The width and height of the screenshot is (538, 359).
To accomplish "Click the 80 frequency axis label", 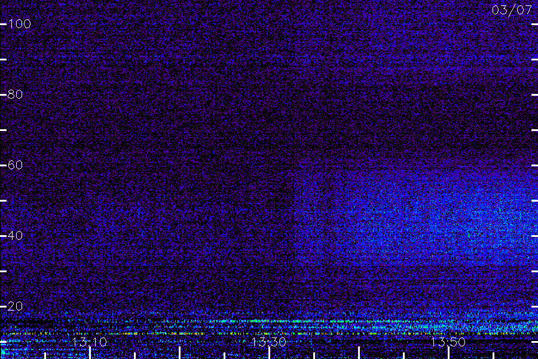I will pyautogui.click(x=15, y=94).
